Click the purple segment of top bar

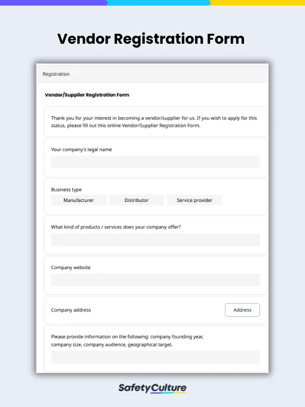[53, 3]
